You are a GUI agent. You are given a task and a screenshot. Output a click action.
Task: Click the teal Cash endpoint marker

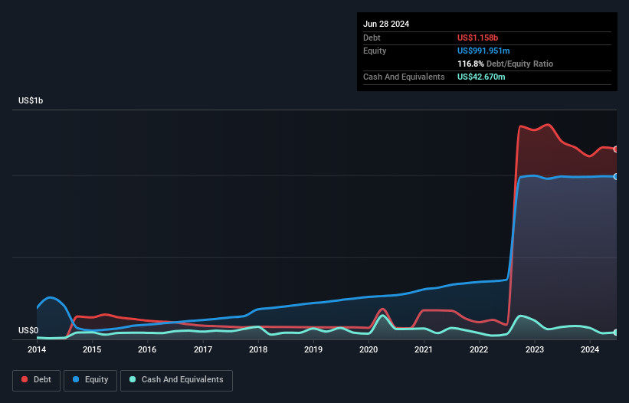pyautogui.click(x=616, y=333)
